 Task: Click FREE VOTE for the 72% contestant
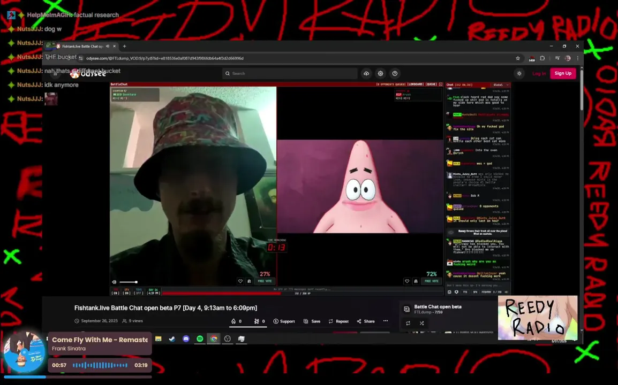pyautogui.click(x=431, y=281)
